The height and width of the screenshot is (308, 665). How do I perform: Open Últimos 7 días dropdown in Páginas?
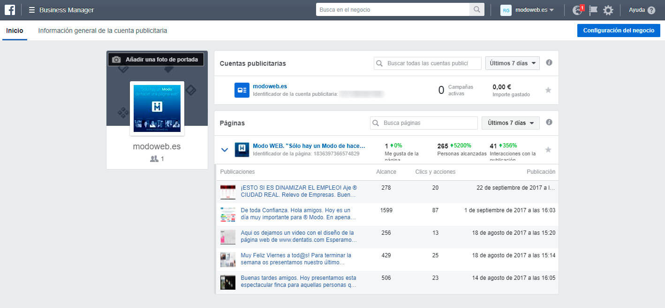(x=511, y=123)
